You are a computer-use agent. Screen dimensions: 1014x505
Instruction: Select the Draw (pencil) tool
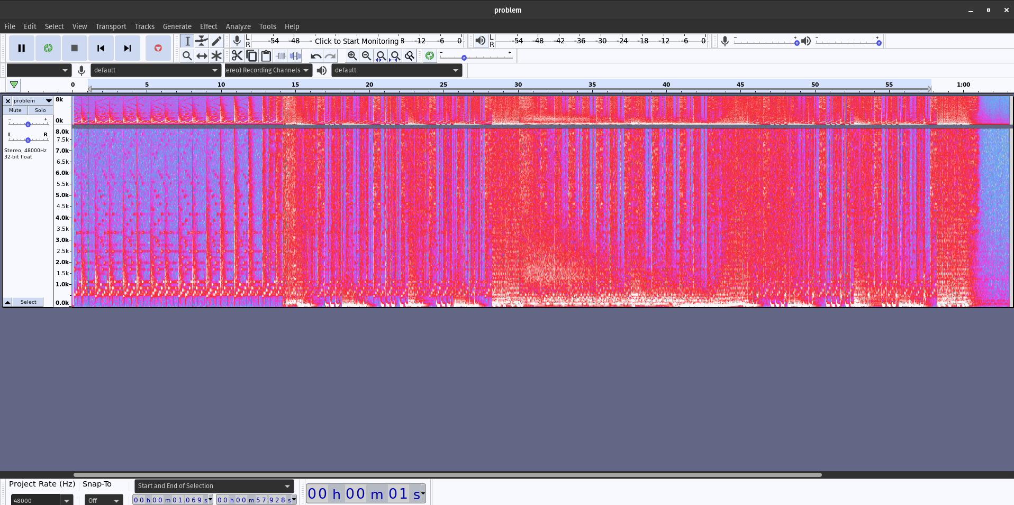point(216,41)
